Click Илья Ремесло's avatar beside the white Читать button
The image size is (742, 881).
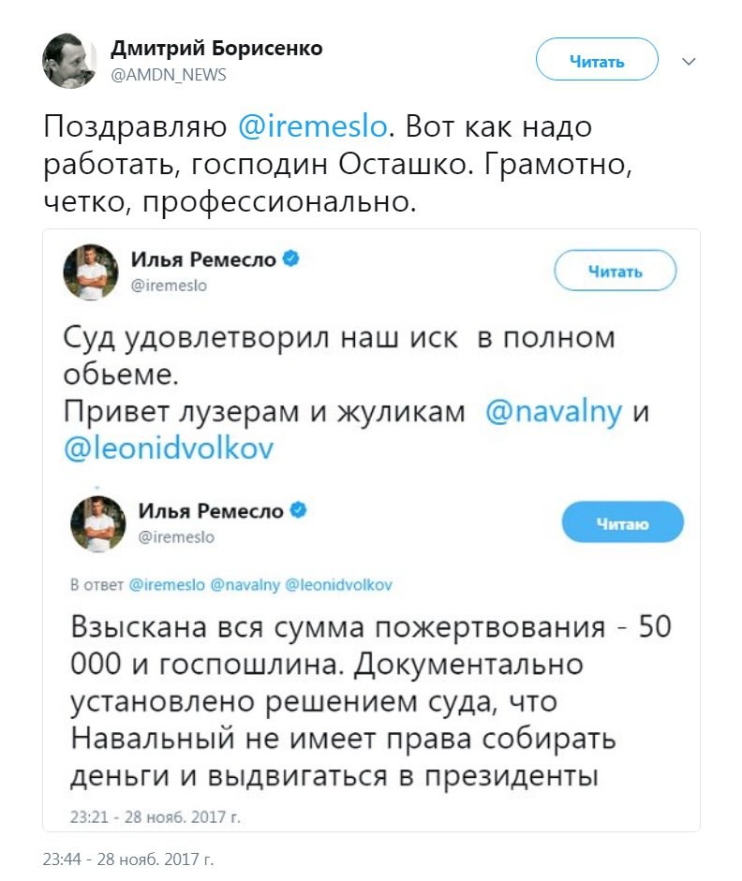click(x=91, y=272)
